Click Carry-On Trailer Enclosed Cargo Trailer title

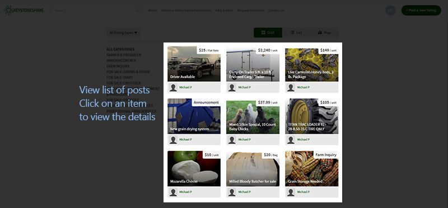point(250,74)
